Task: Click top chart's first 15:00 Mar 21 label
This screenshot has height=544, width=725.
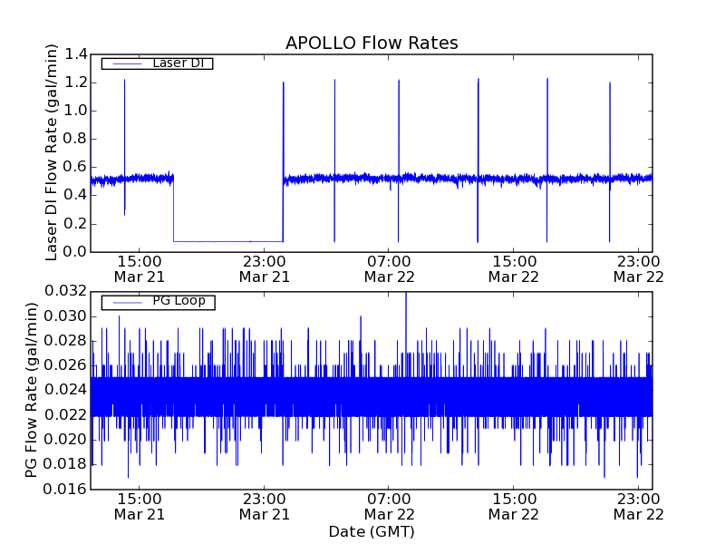Action: [x=140, y=269]
